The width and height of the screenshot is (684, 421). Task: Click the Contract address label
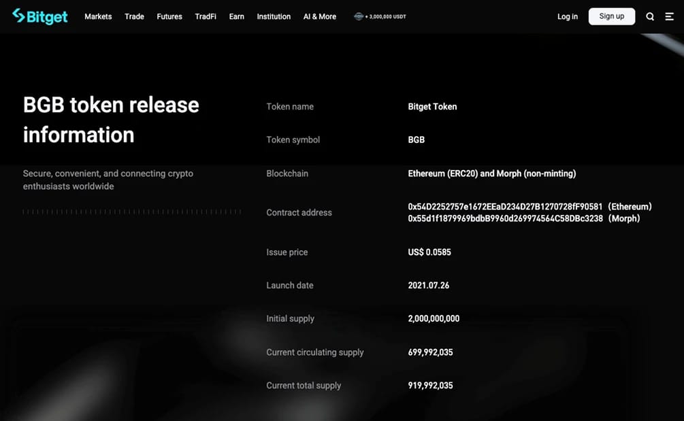(299, 213)
